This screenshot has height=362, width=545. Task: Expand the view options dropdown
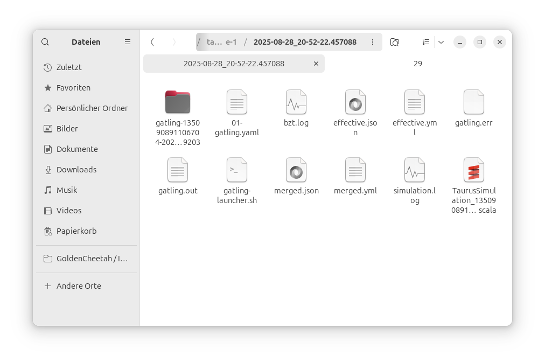coord(441,42)
